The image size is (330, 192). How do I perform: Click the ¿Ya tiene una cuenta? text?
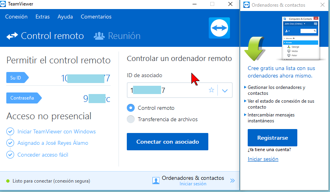point(269,150)
